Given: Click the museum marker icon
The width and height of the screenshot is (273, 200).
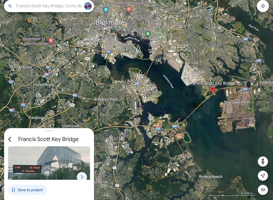Looking at the screenshot, I should [x=106, y=10].
